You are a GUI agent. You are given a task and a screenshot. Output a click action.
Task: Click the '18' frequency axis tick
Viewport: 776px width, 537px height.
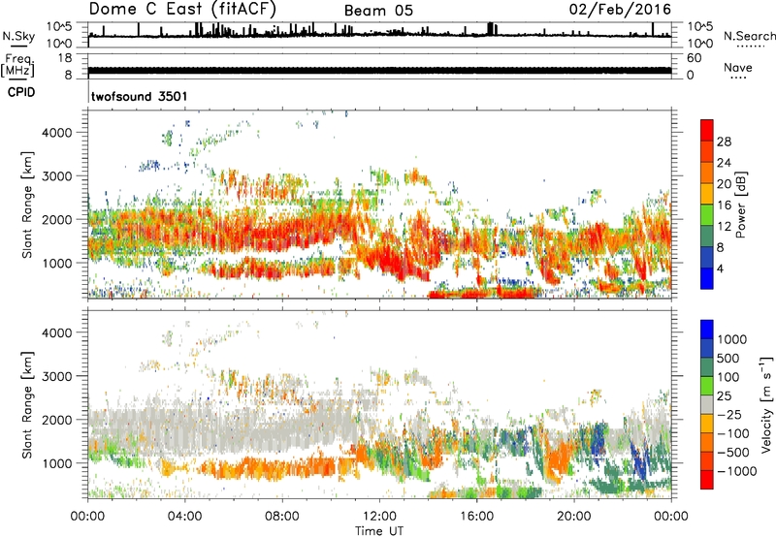65,58
